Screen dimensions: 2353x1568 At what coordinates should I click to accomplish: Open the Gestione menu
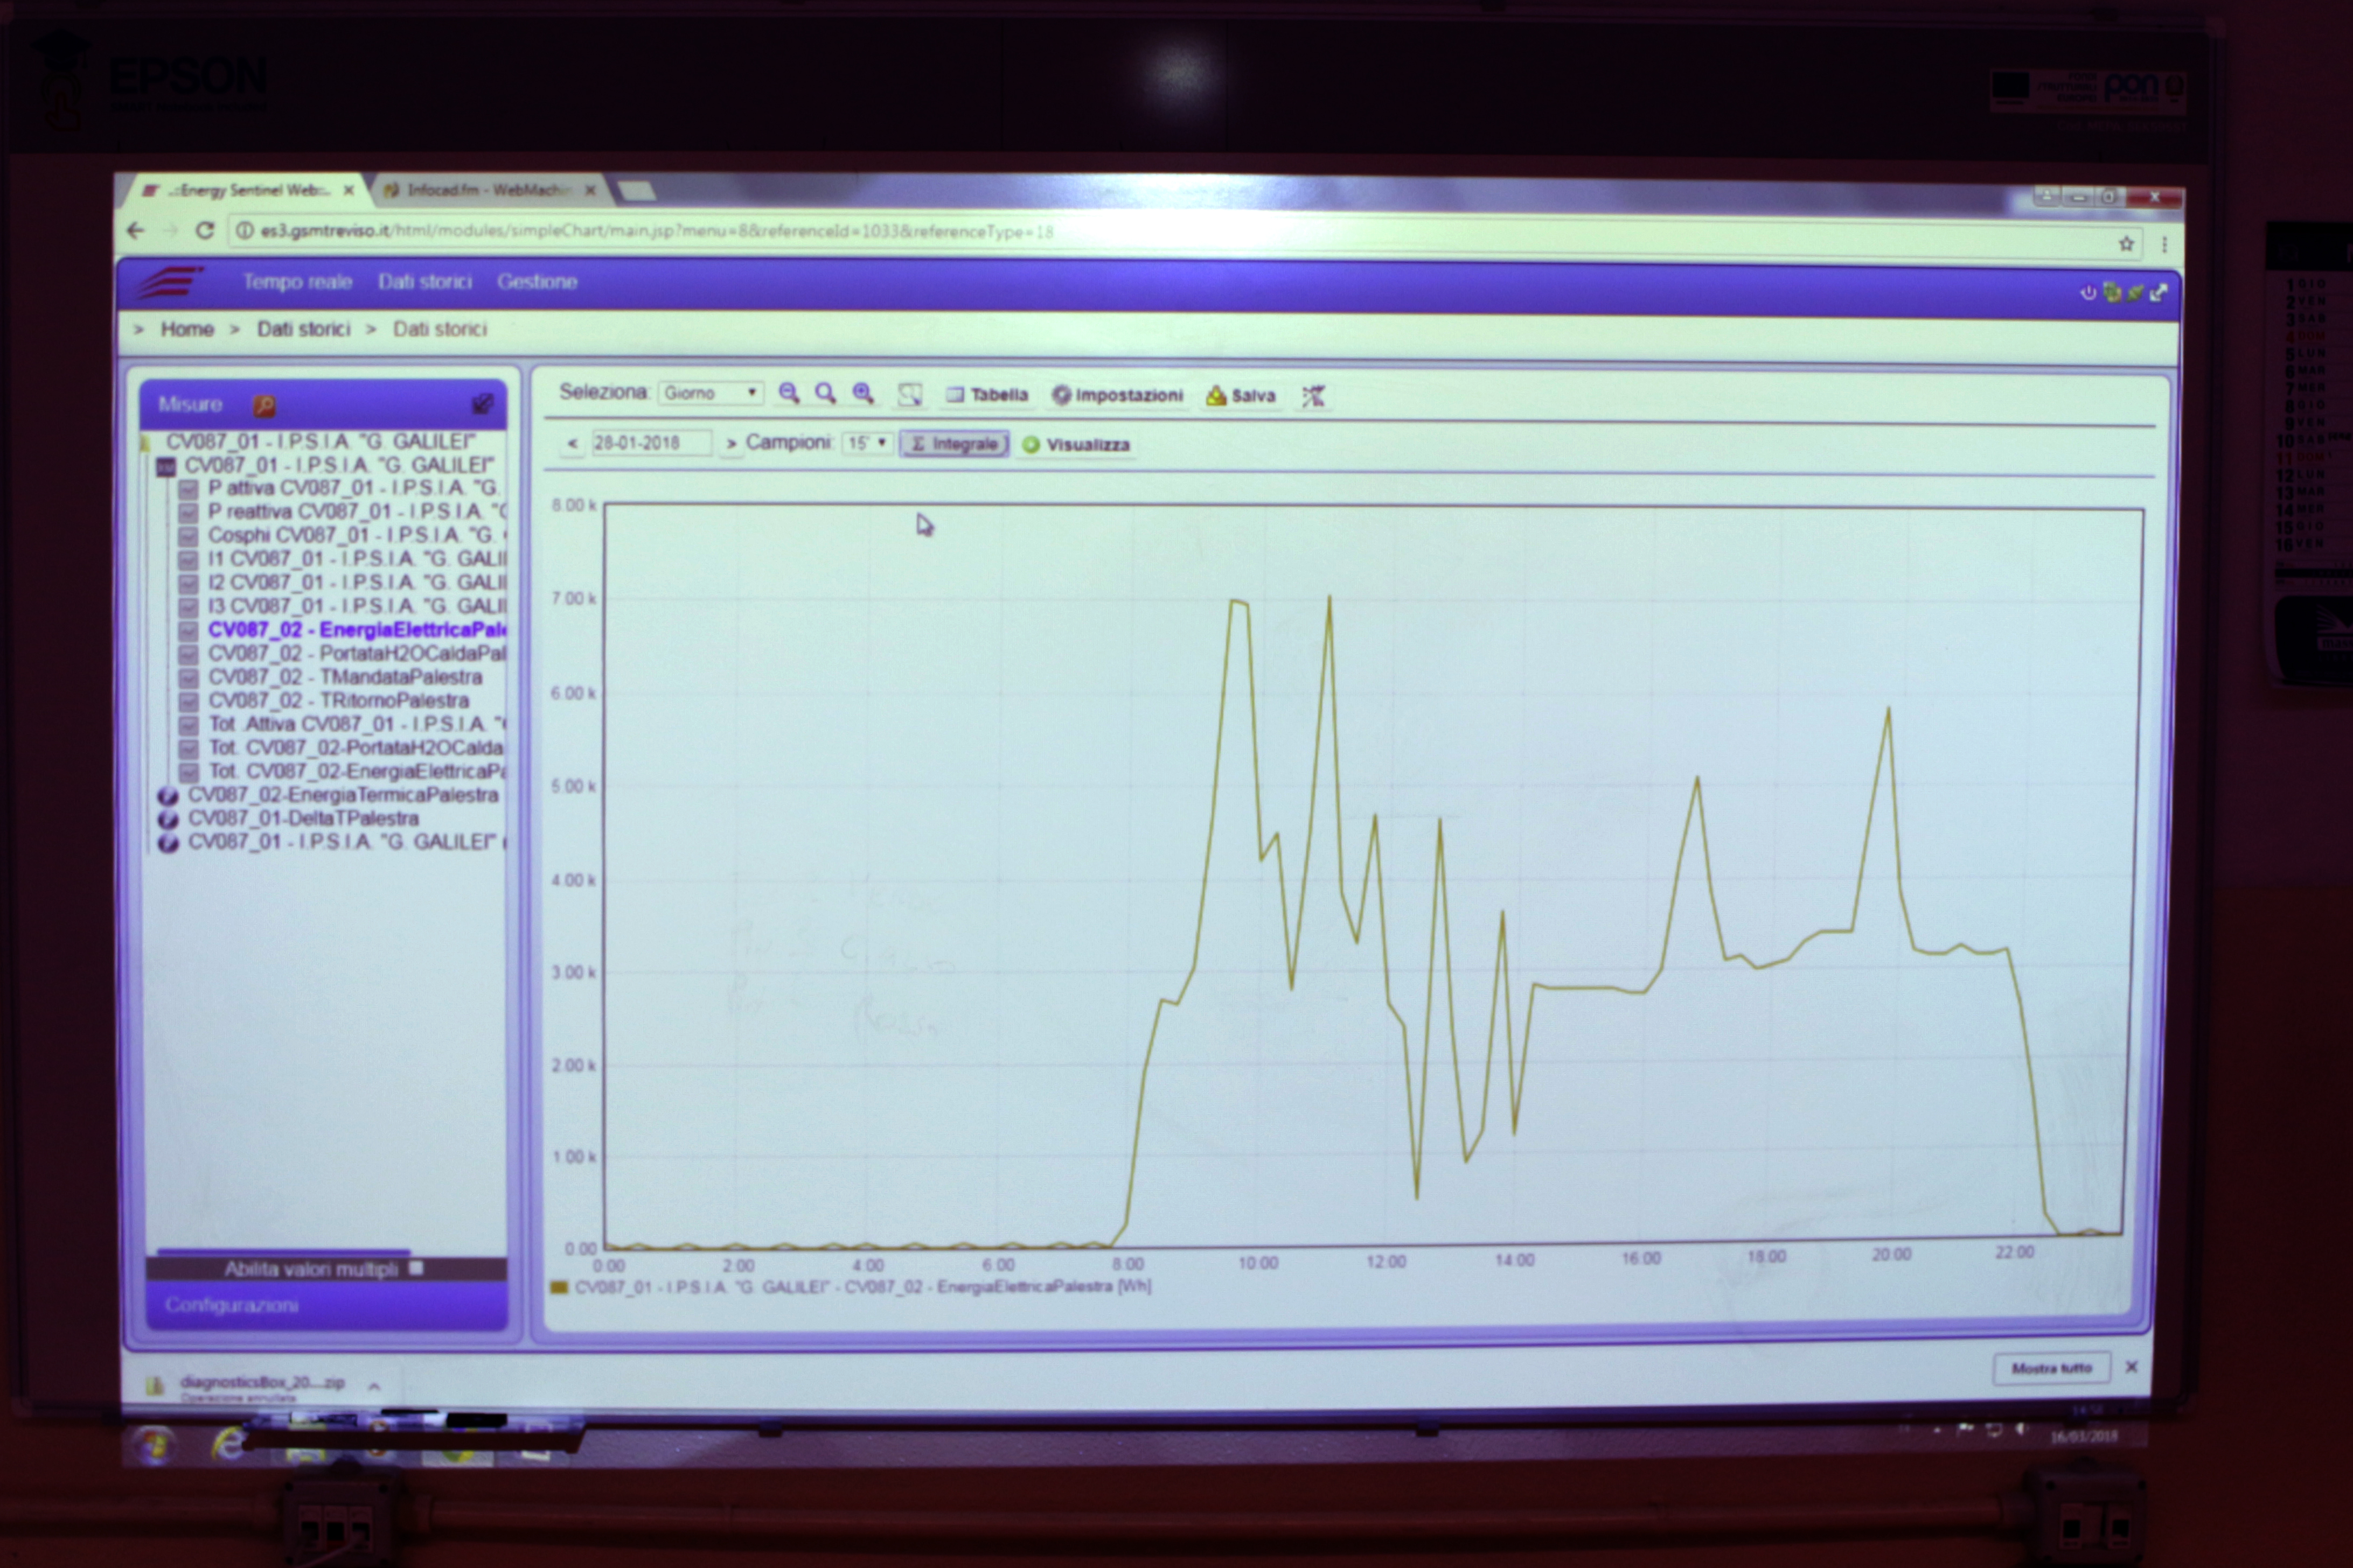click(x=537, y=282)
